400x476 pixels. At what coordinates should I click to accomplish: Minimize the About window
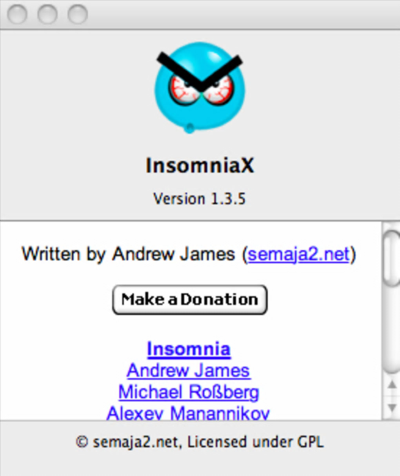tap(47, 15)
